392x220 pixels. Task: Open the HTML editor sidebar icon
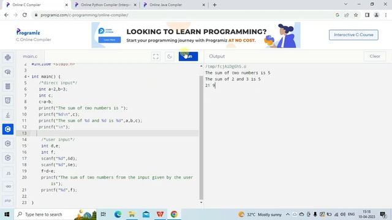pos(8,100)
